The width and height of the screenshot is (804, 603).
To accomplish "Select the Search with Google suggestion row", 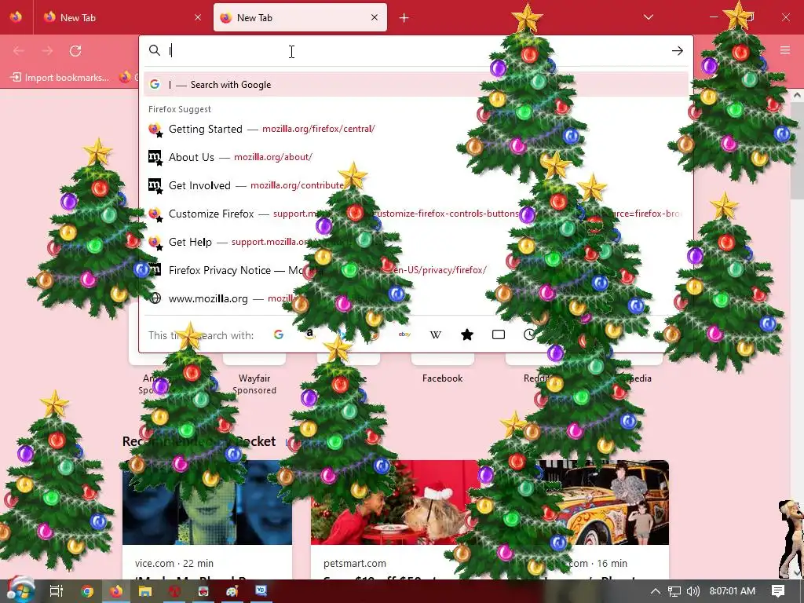I will click(416, 85).
